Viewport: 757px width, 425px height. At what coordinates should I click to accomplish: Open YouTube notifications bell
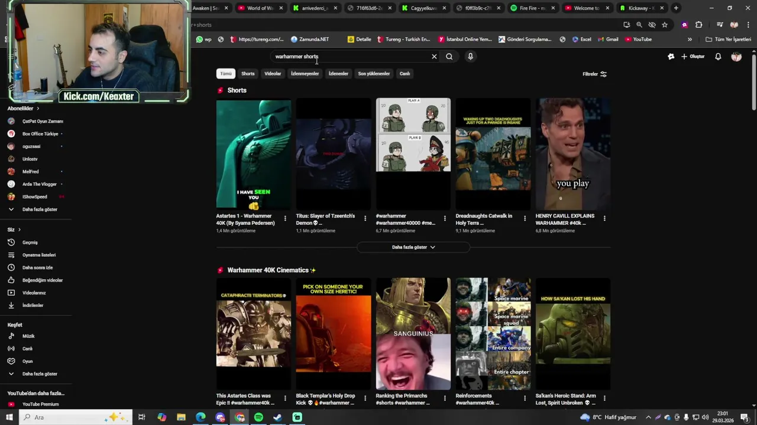(718, 57)
